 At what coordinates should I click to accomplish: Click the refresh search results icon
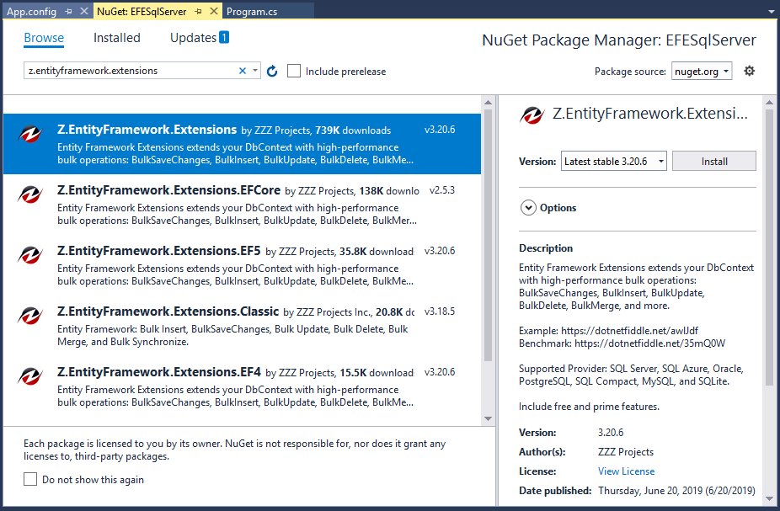[x=271, y=71]
